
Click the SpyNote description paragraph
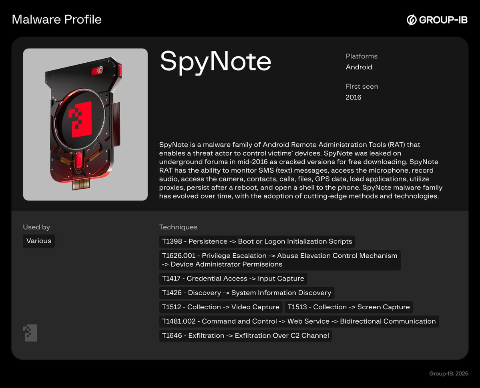[x=301, y=170]
